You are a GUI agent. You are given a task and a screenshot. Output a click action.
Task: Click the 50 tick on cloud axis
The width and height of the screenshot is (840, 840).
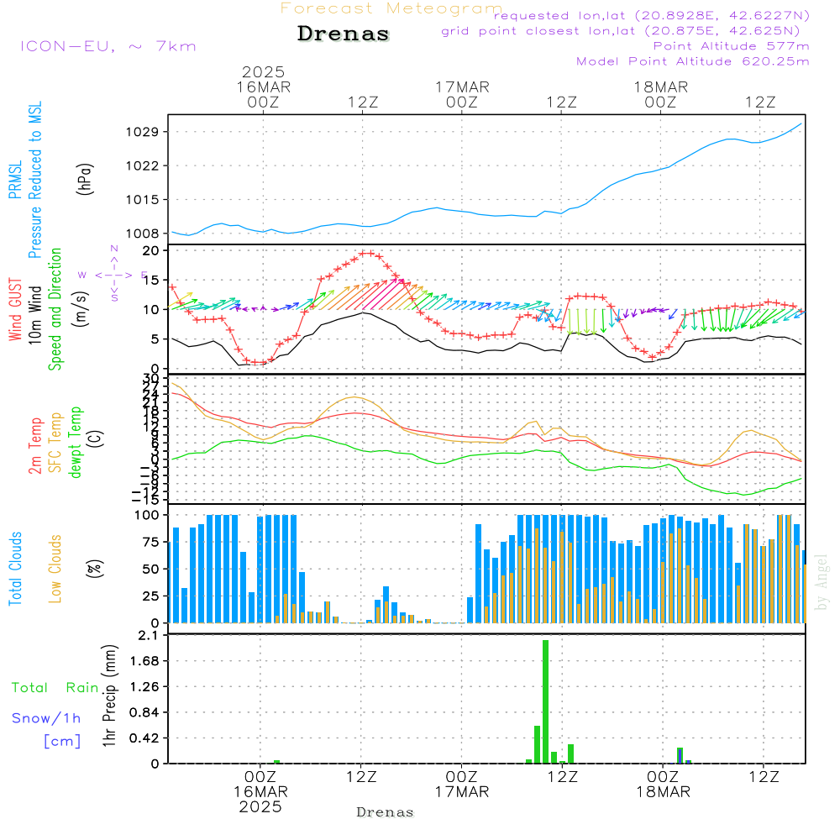[x=150, y=569]
